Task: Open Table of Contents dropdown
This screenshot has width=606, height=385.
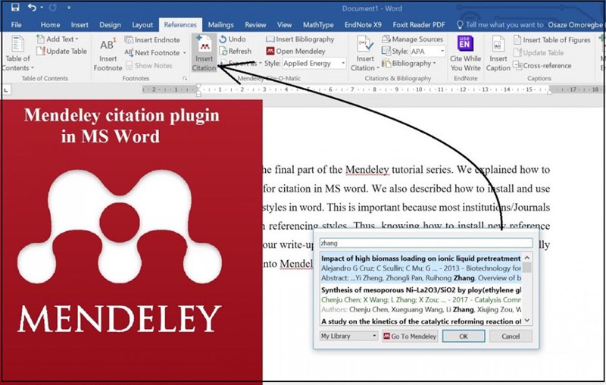Action: click(x=17, y=54)
